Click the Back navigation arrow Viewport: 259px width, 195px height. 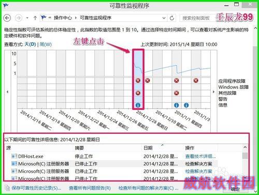[x=7, y=18]
